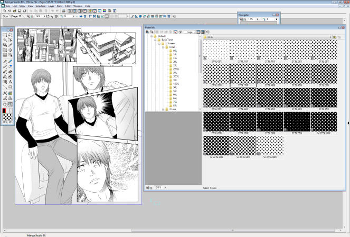
Task: Select the Text tool (A)
Action: (10, 82)
